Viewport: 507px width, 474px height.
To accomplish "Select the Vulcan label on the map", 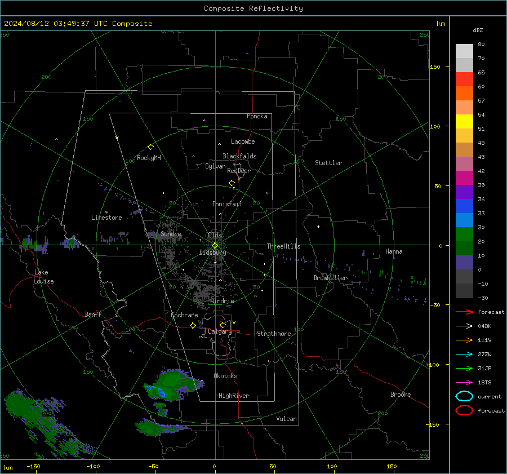I will [x=287, y=419].
